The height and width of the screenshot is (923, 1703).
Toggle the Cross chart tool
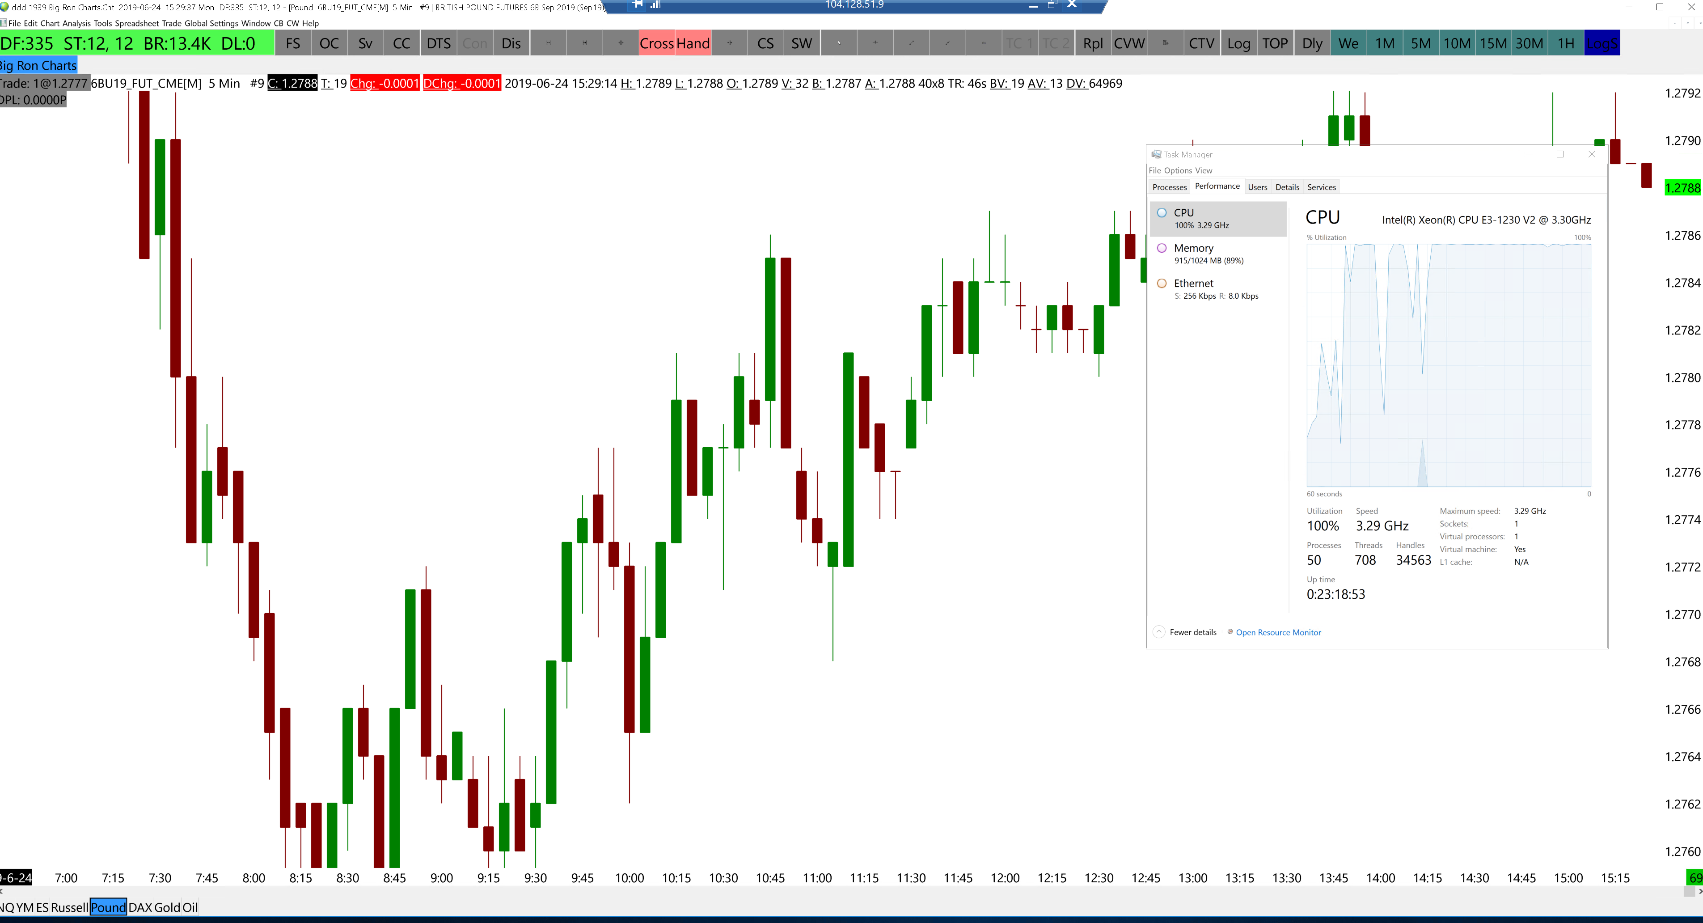(x=656, y=44)
